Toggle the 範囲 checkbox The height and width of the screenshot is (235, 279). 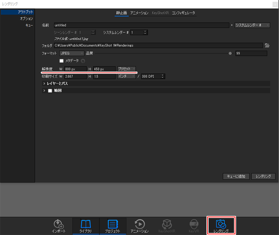pos(50,91)
